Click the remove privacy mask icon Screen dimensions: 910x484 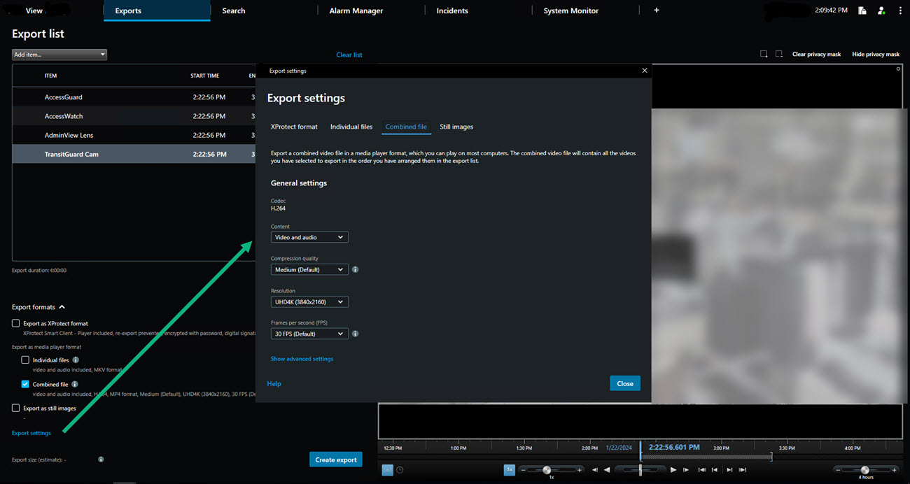[x=778, y=54]
